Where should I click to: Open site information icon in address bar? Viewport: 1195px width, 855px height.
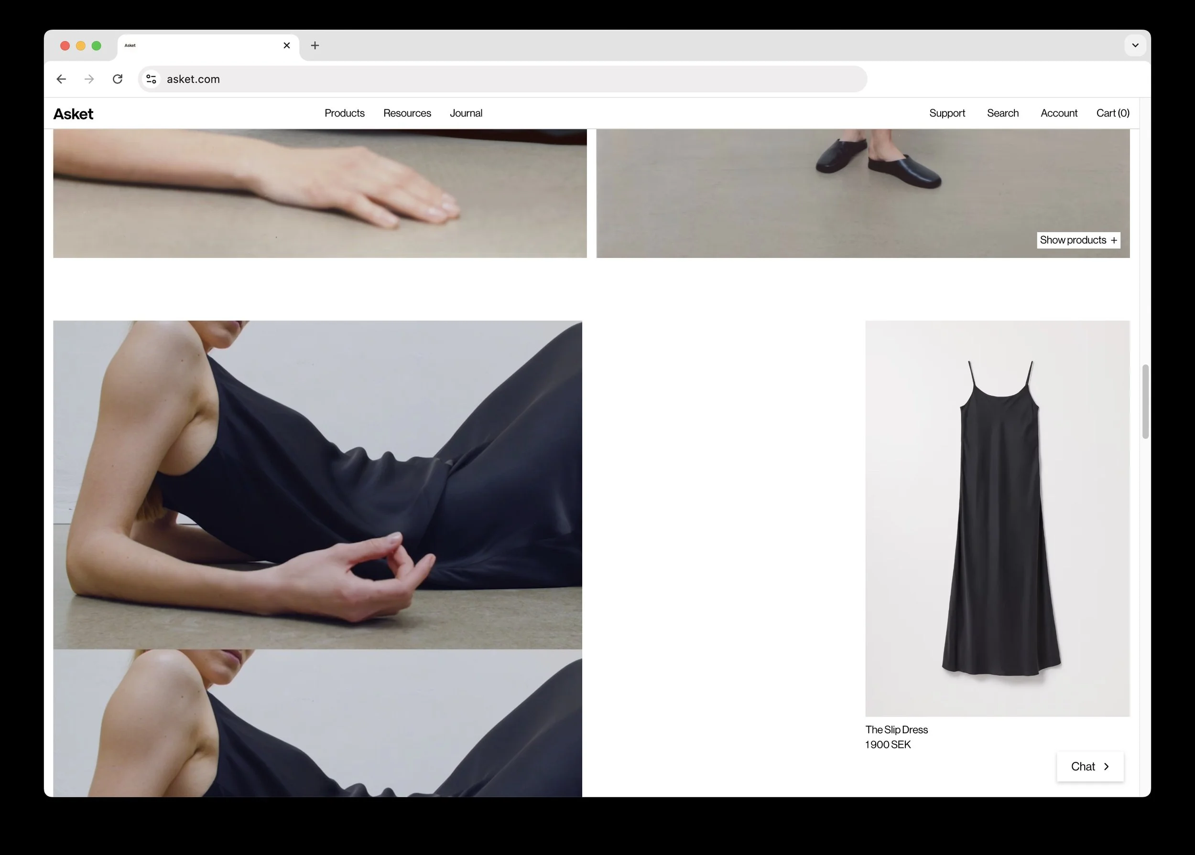tap(151, 79)
